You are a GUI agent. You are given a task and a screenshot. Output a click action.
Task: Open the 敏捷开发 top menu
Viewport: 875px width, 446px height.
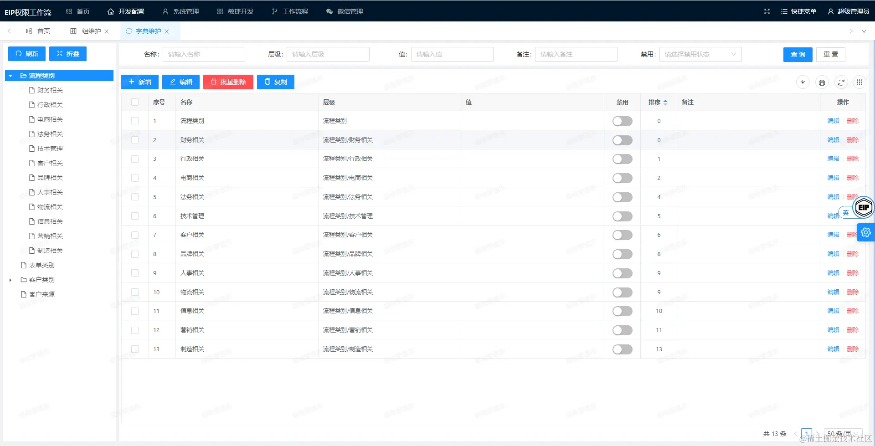(235, 11)
